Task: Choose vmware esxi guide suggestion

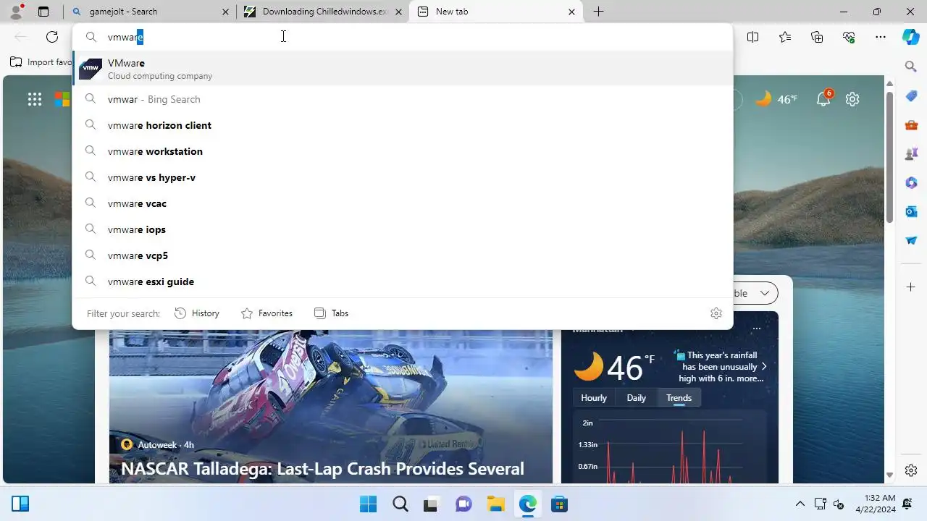Action: point(403,281)
